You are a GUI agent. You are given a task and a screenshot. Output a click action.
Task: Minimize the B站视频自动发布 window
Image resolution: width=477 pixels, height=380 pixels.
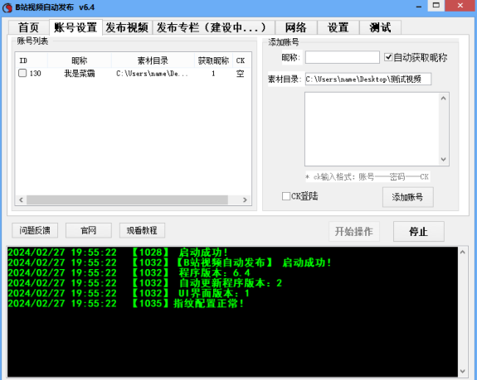pos(419,6)
